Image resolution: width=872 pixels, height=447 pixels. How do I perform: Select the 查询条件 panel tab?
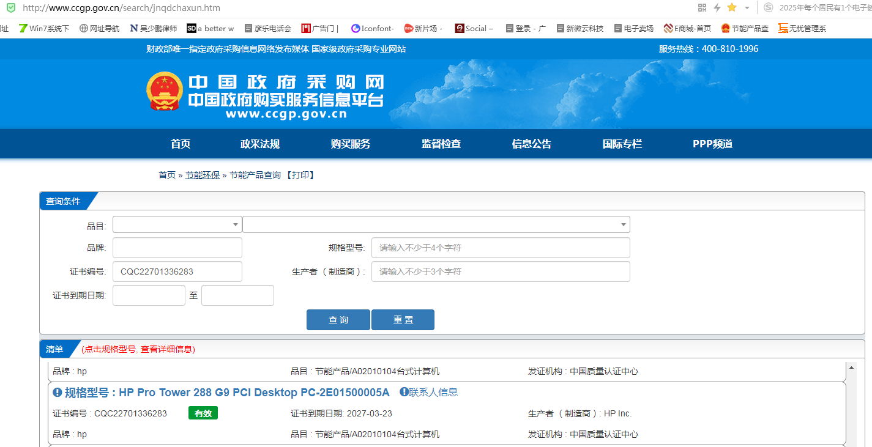[64, 201]
